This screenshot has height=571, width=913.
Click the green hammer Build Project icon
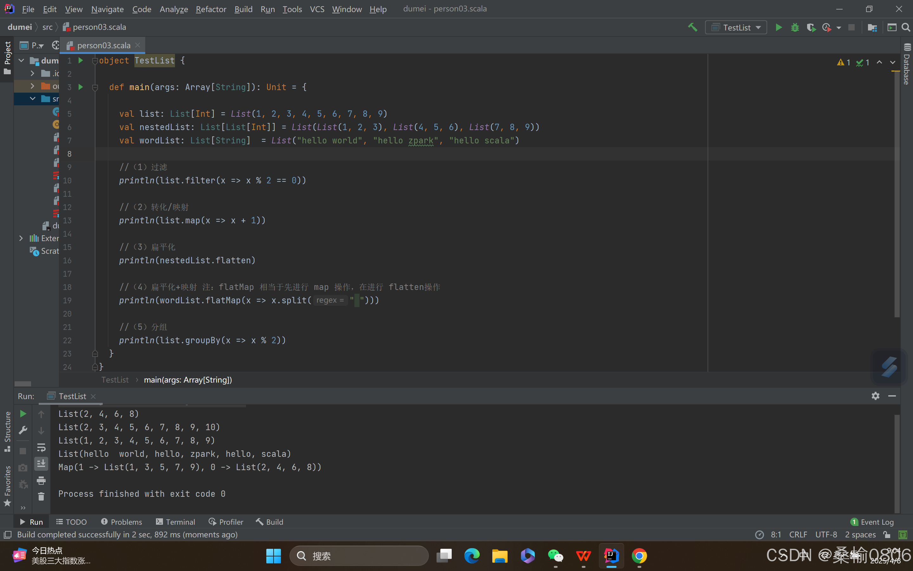tap(692, 27)
